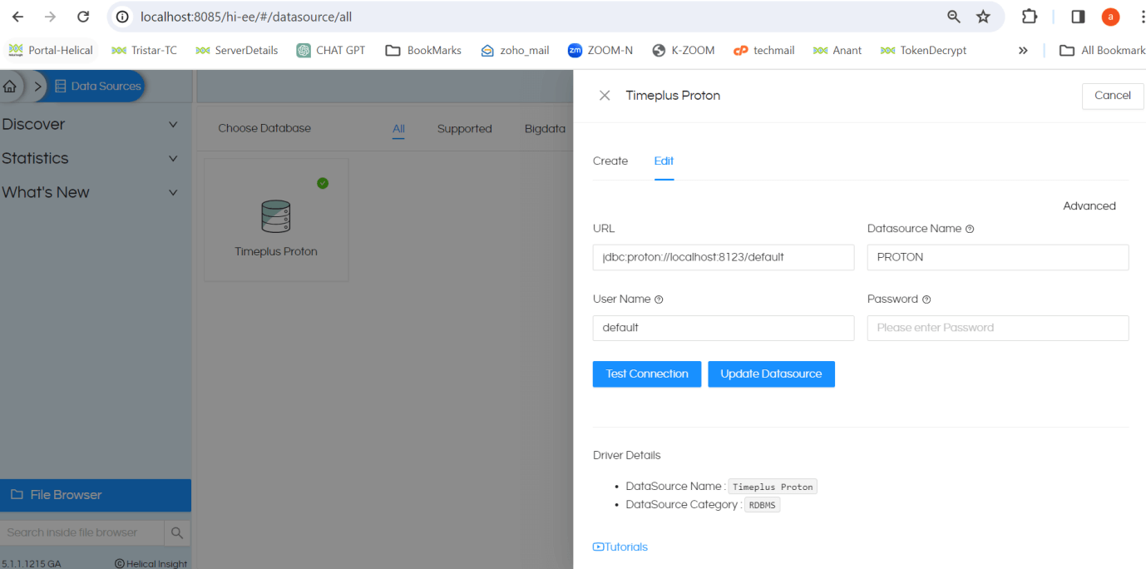Reload the page with the refresh icon

[x=83, y=17]
